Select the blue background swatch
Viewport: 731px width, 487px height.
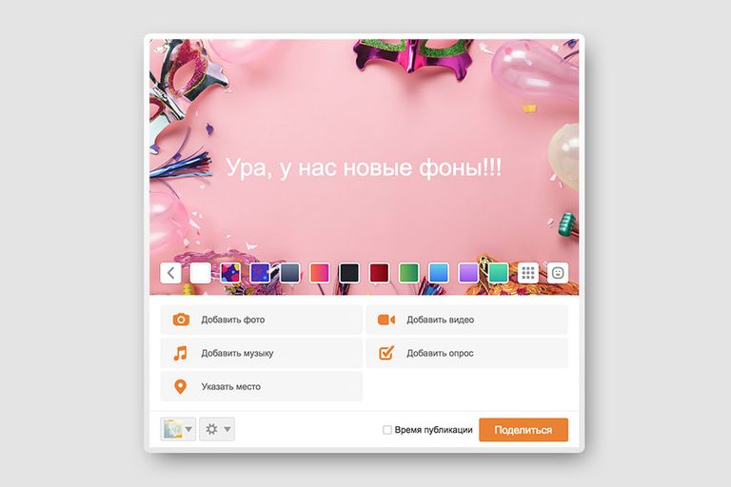tap(439, 273)
